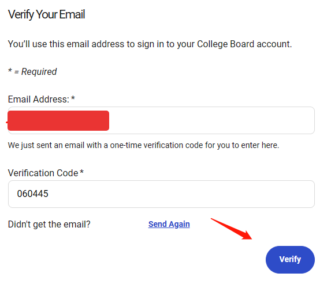Resend the code via Send Again link
The height and width of the screenshot is (292, 331).
click(x=169, y=224)
